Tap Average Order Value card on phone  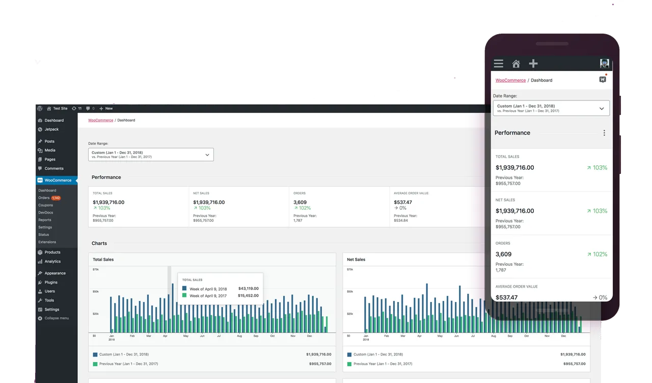[x=552, y=290]
